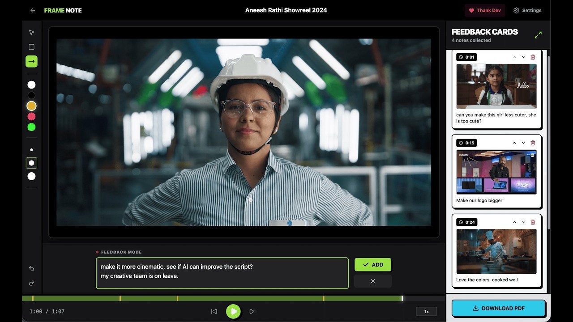Click the 'can you make this girl' note

tap(496, 118)
